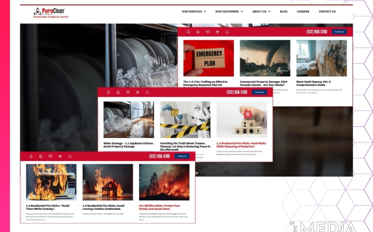Open the black mold bedroom wall thumbnail
Screen dimensions: 373x232
[x=322, y=58]
